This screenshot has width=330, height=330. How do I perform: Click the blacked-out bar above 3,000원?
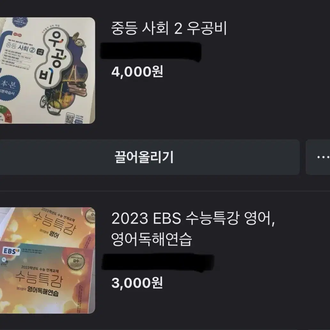click(x=158, y=262)
